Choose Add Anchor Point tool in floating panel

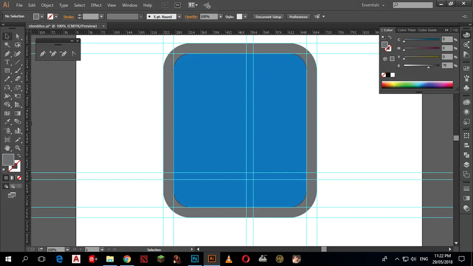point(53,54)
